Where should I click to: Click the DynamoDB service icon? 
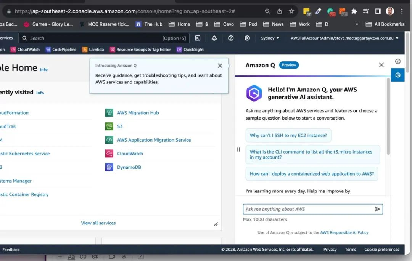click(109, 167)
